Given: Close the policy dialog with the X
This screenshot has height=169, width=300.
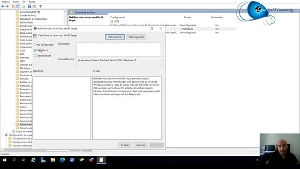Looking at the screenshot, I should click(161, 29).
